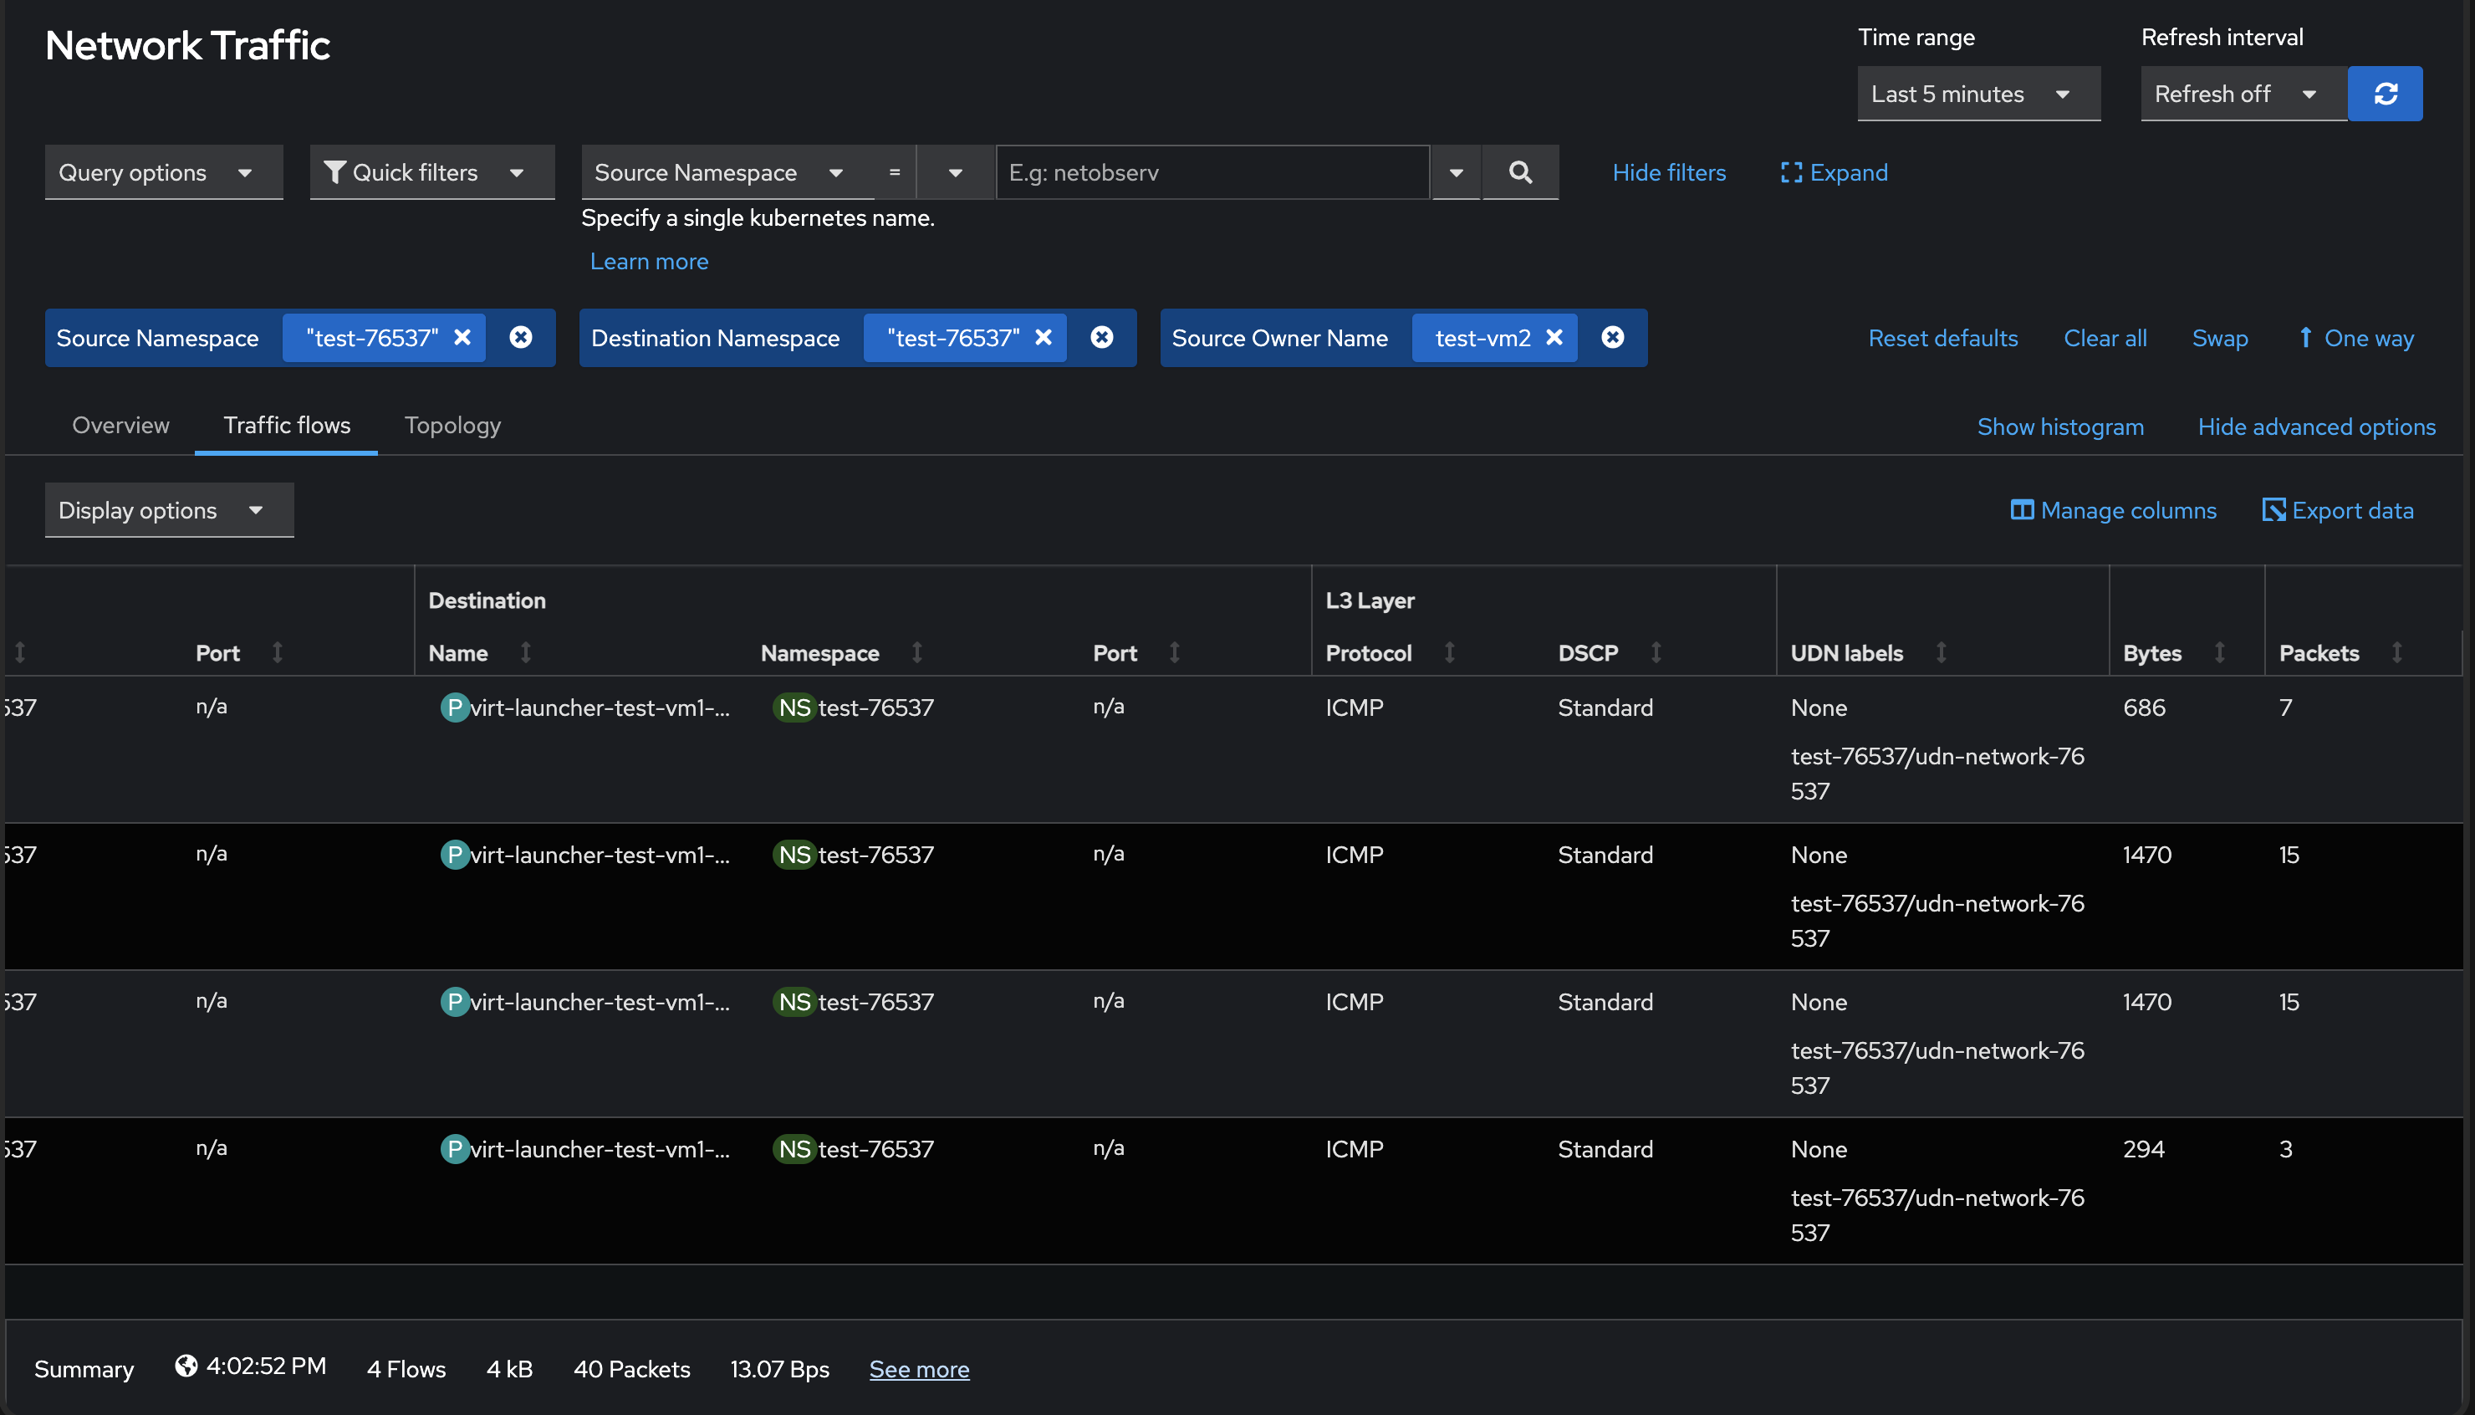Toggle the One way direction filter

tap(2355, 338)
